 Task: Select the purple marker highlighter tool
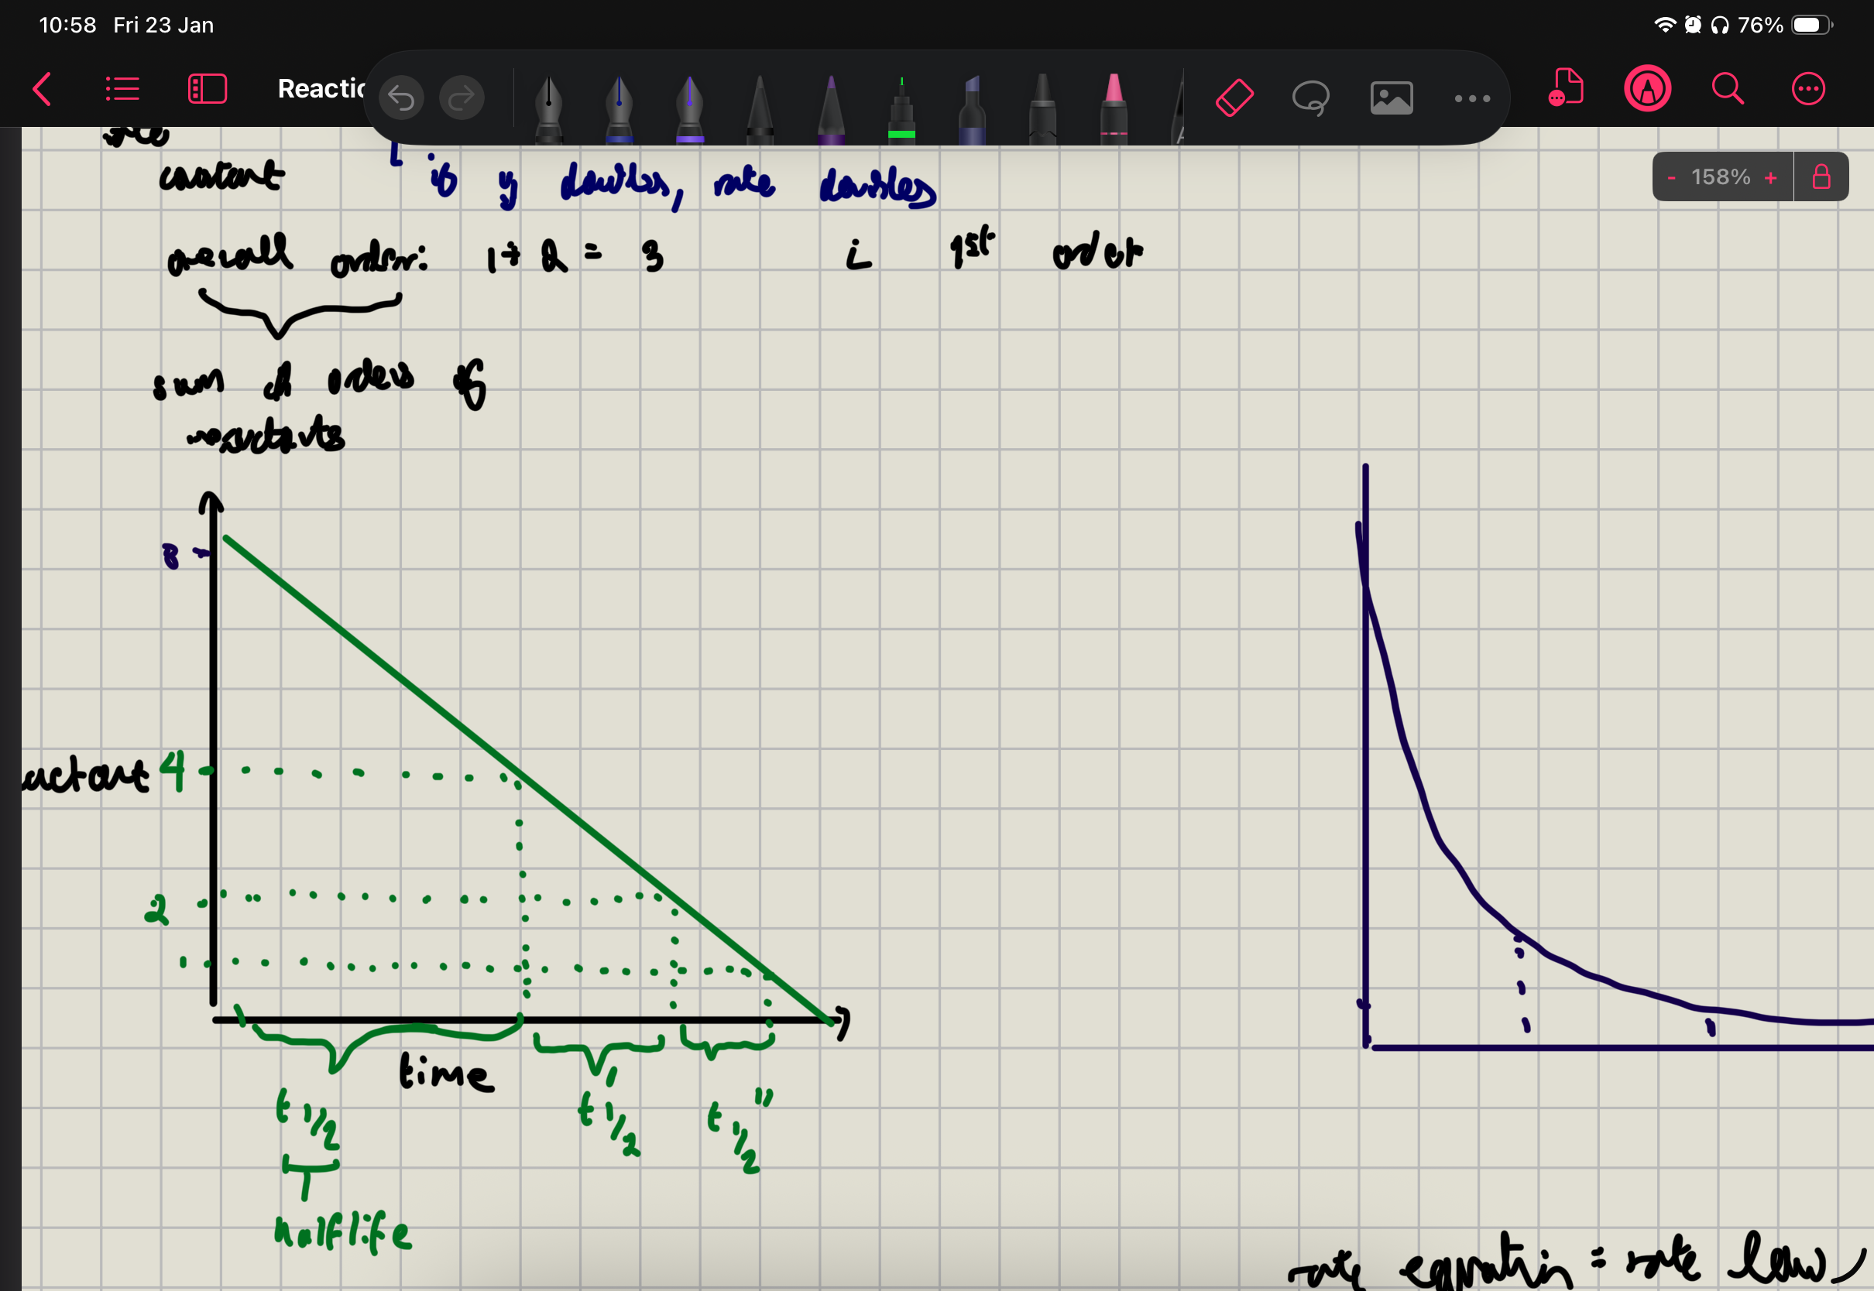click(972, 109)
